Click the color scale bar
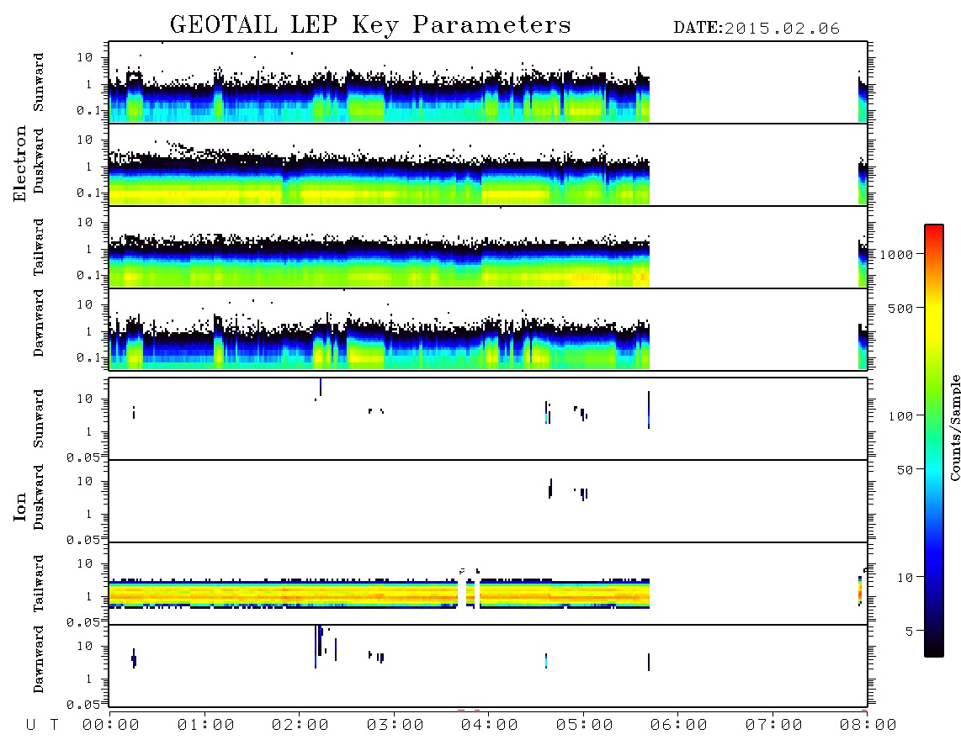 tap(933, 441)
